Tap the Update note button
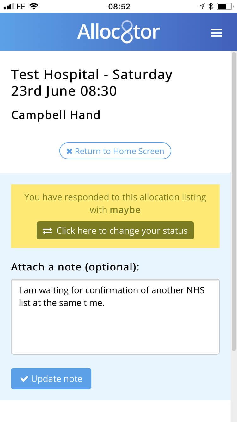The width and height of the screenshot is (237, 422). (51, 378)
